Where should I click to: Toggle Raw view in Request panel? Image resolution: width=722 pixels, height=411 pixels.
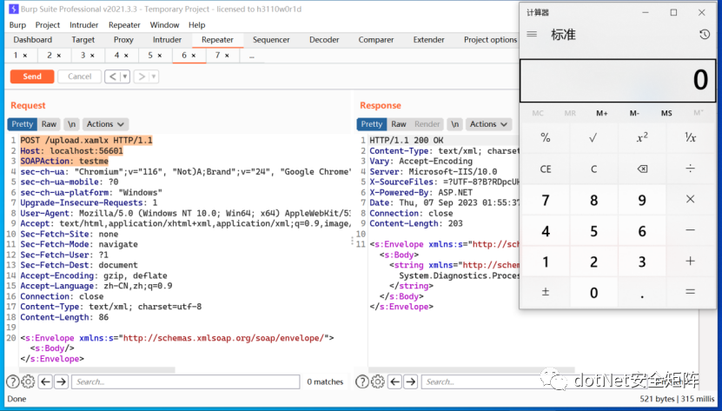[x=49, y=124]
